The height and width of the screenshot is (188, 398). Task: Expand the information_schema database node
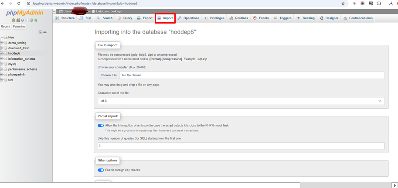point(1,59)
